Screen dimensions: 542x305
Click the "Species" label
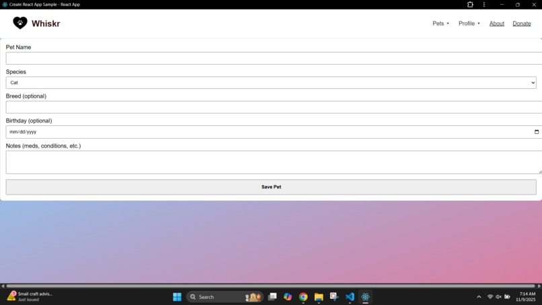tap(16, 71)
